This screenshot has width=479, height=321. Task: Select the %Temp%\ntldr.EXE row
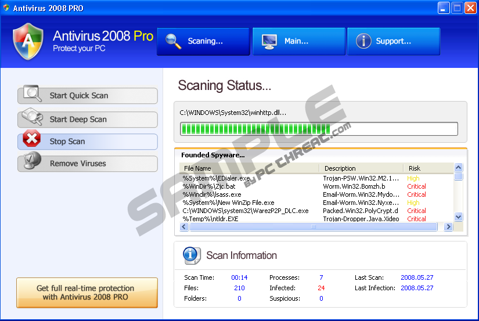tap(316, 219)
